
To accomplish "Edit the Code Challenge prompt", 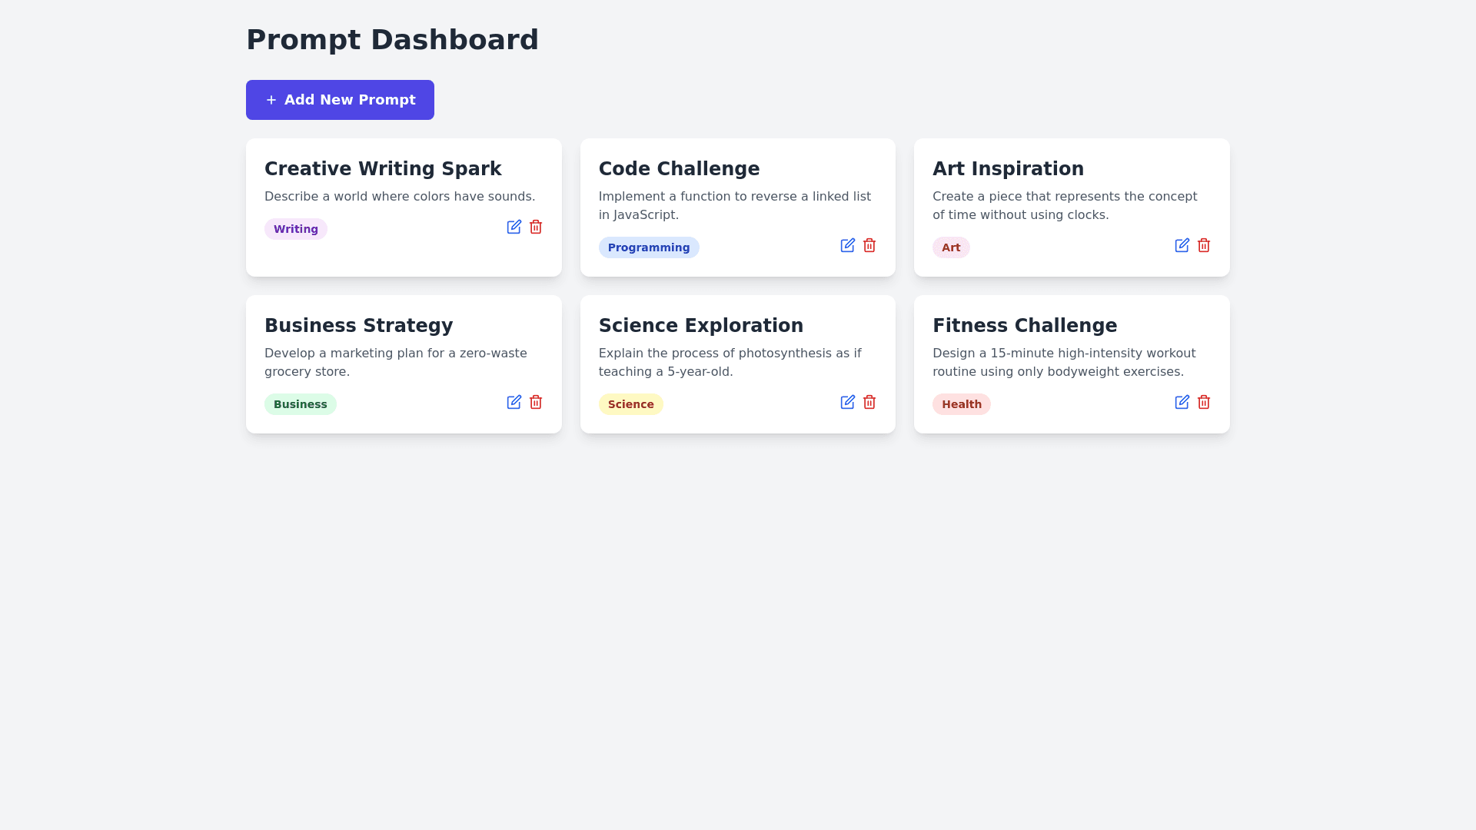I will click(x=847, y=245).
